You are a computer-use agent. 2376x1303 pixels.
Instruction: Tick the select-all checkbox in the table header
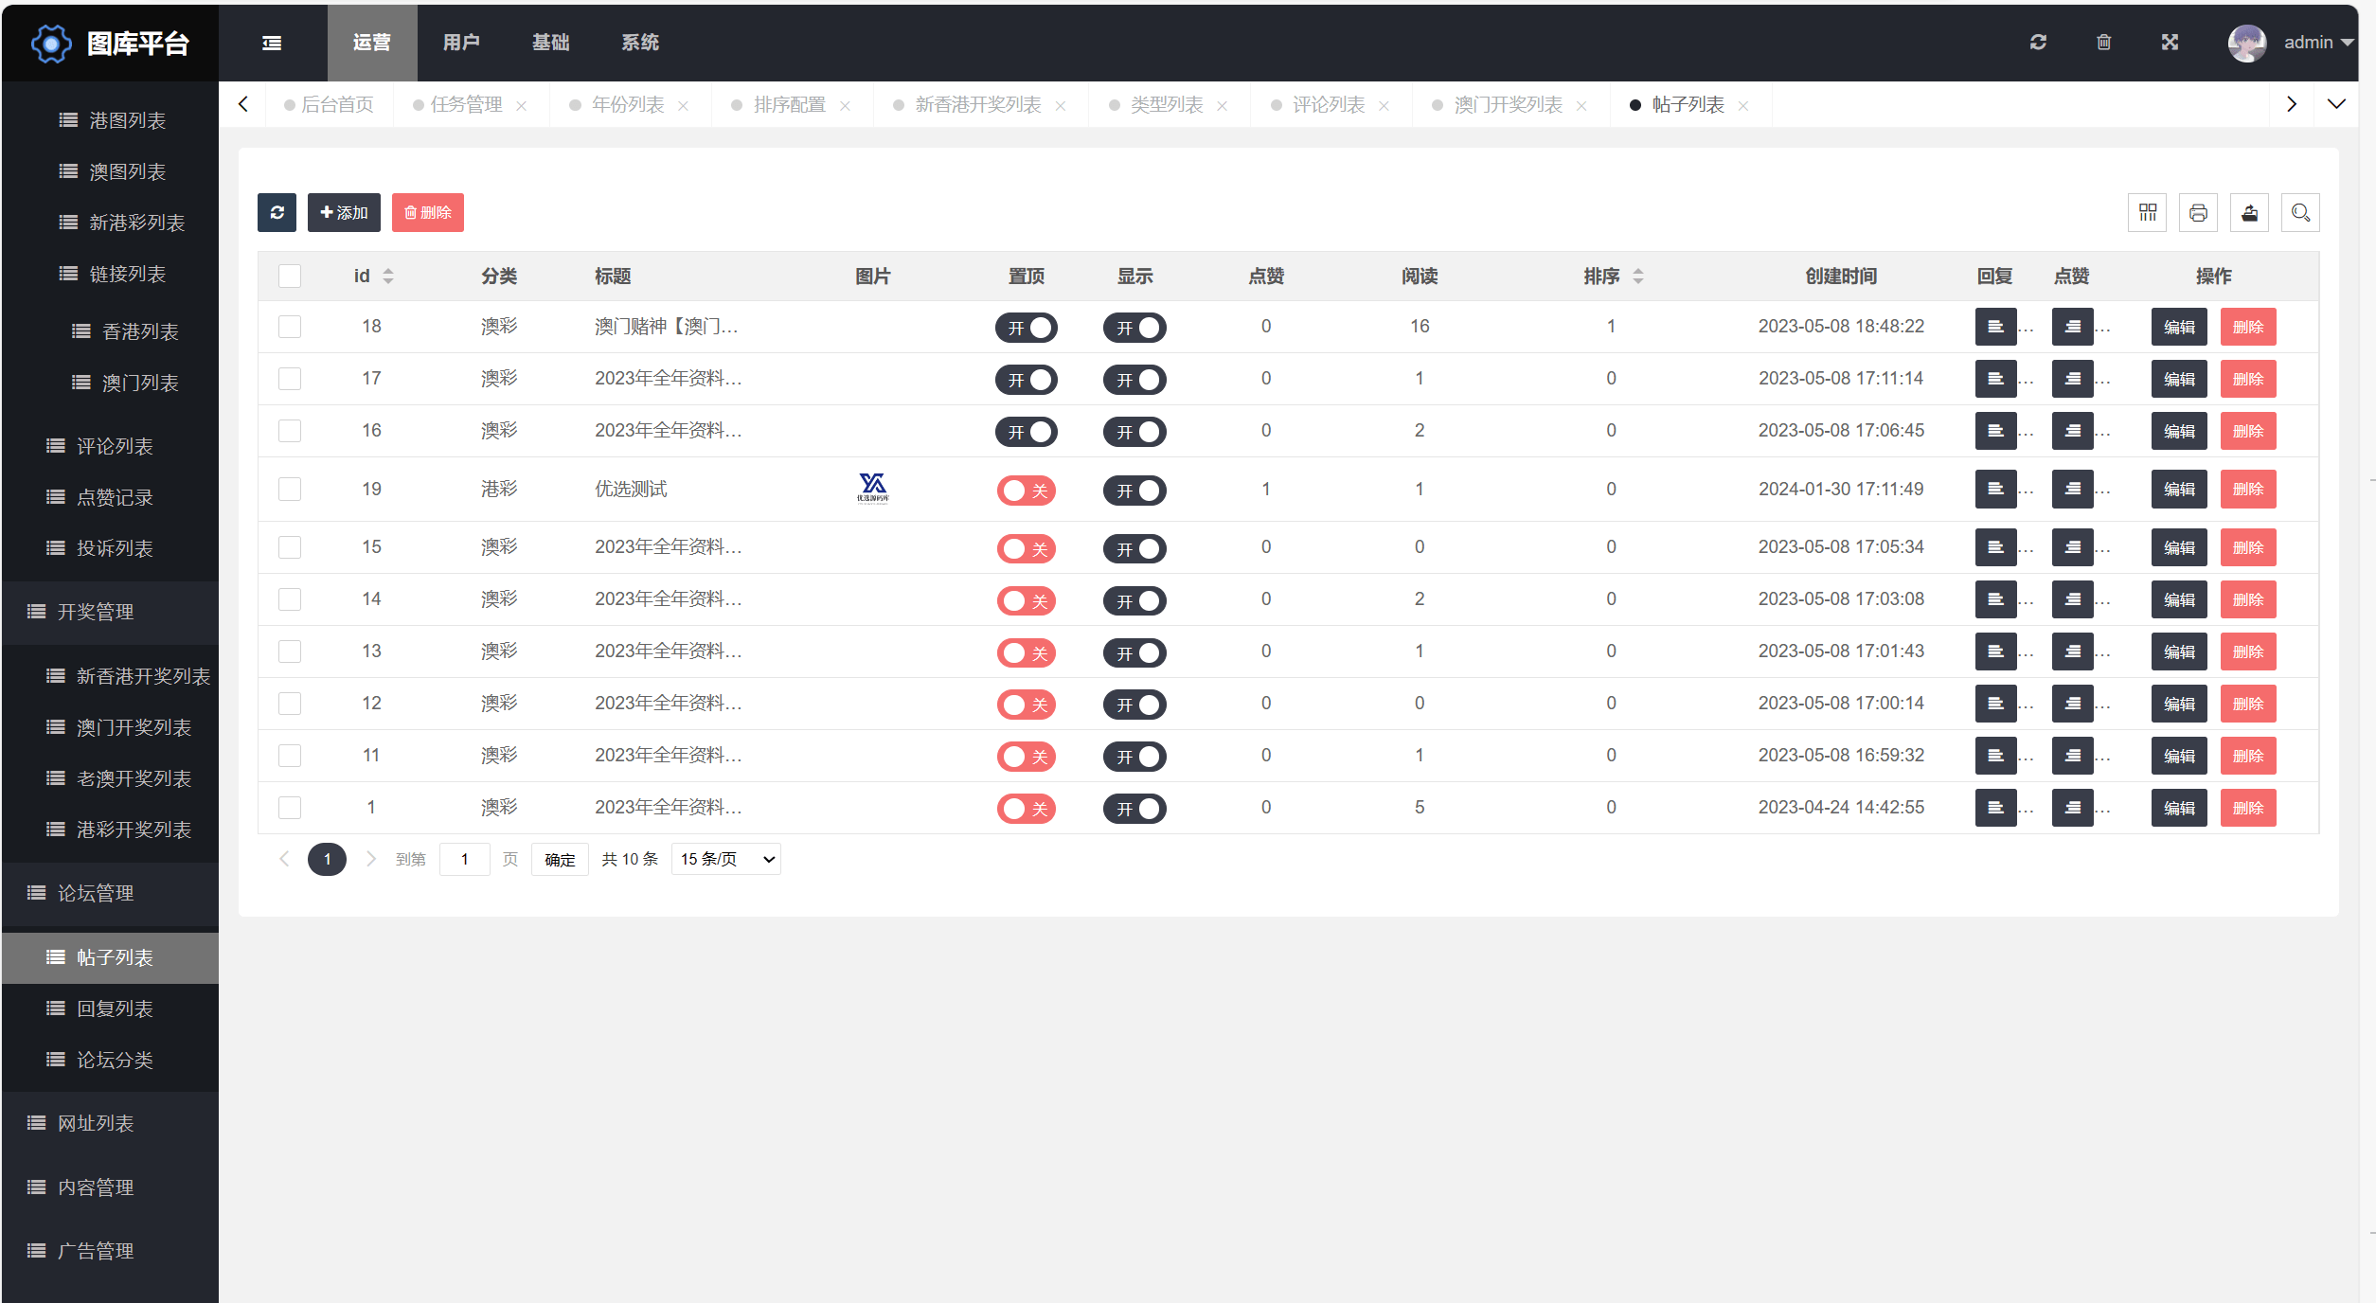pyautogui.click(x=290, y=276)
